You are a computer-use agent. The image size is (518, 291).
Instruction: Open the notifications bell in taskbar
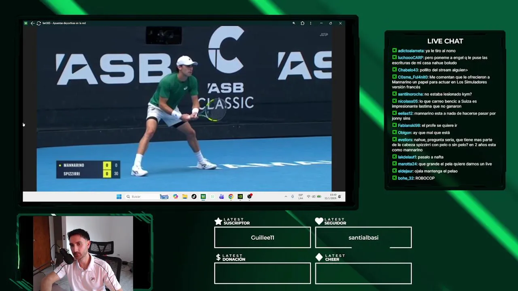point(340,196)
